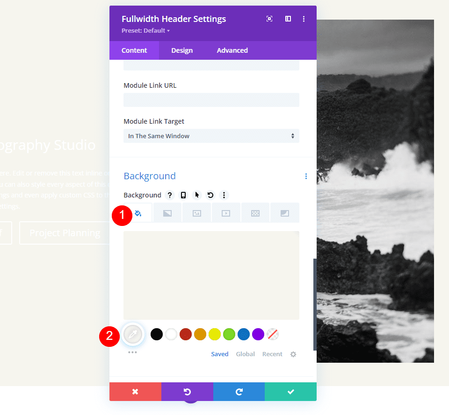449x415 pixels.
Task: Enable hover options for Background
Action: [196, 195]
